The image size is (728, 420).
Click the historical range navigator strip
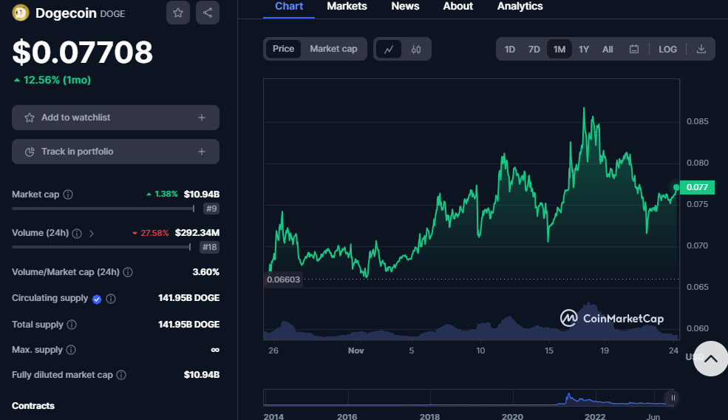coord(468,398)
